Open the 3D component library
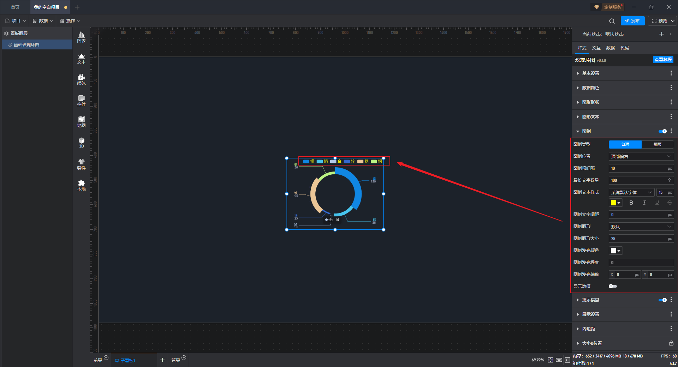 [x=81, y=143]
